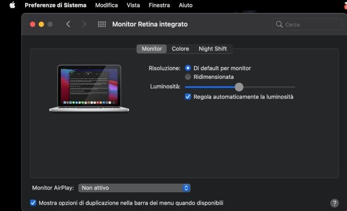
Task: Open the Aiuto menu
Action: tap(185, 5)
